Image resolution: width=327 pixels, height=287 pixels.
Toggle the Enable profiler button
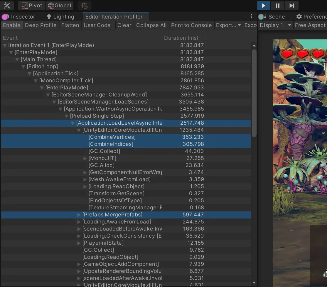[12, 25]
